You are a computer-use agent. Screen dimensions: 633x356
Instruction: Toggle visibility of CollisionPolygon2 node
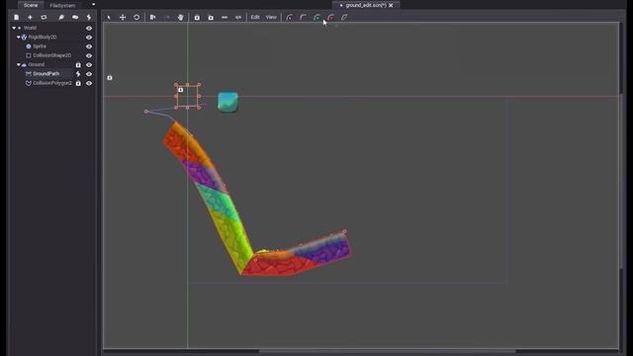(x=89, y=83)
